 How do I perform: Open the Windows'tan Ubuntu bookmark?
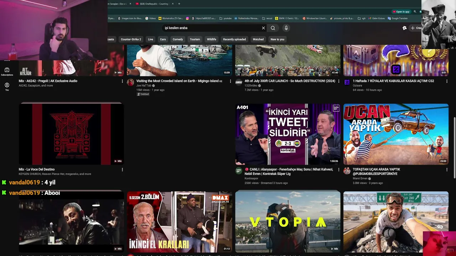coord(315,18)
